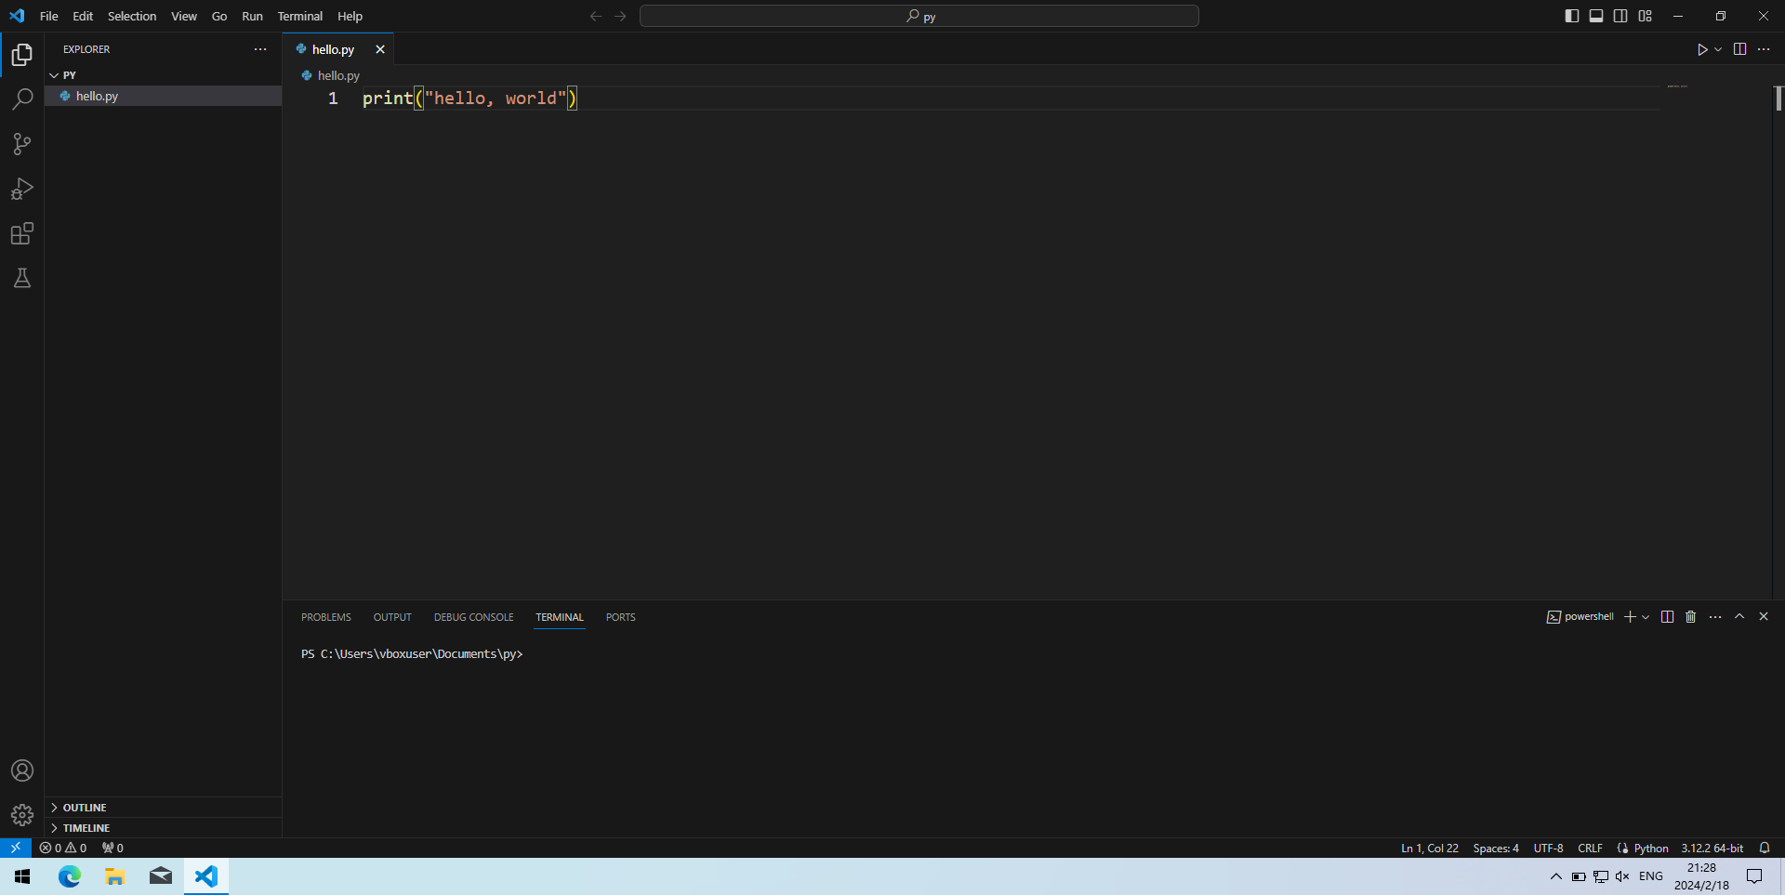
Task: Show errors and warnings count
Action: pos(63,848)
